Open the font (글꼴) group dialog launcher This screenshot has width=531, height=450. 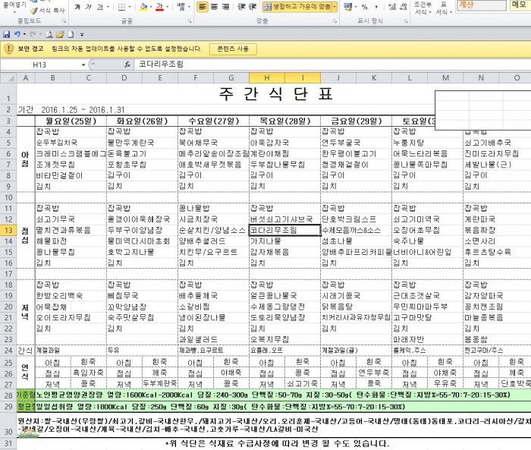coord(190,21)
